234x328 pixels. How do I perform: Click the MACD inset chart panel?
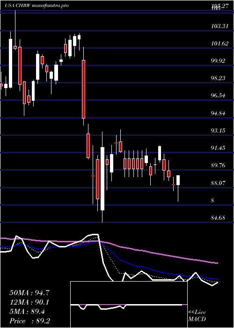coord(129,305)
